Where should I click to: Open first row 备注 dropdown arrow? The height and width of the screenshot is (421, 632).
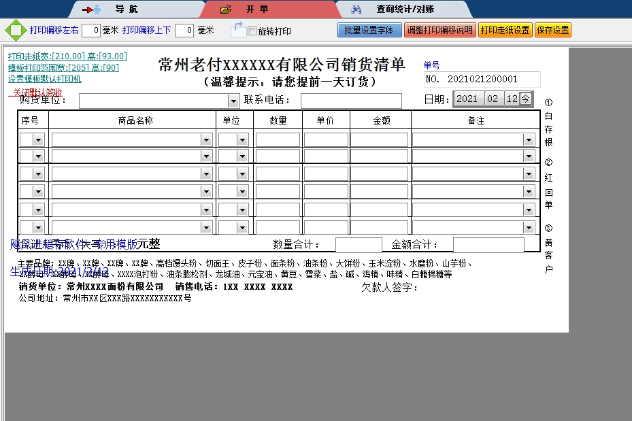[529, 139]
